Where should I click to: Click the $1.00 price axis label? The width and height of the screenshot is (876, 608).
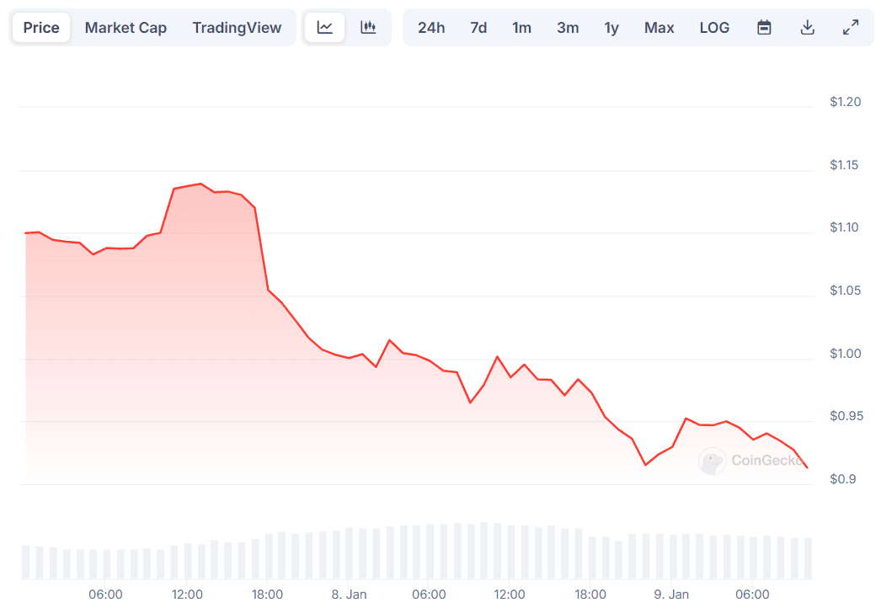[x=845, y=354]
